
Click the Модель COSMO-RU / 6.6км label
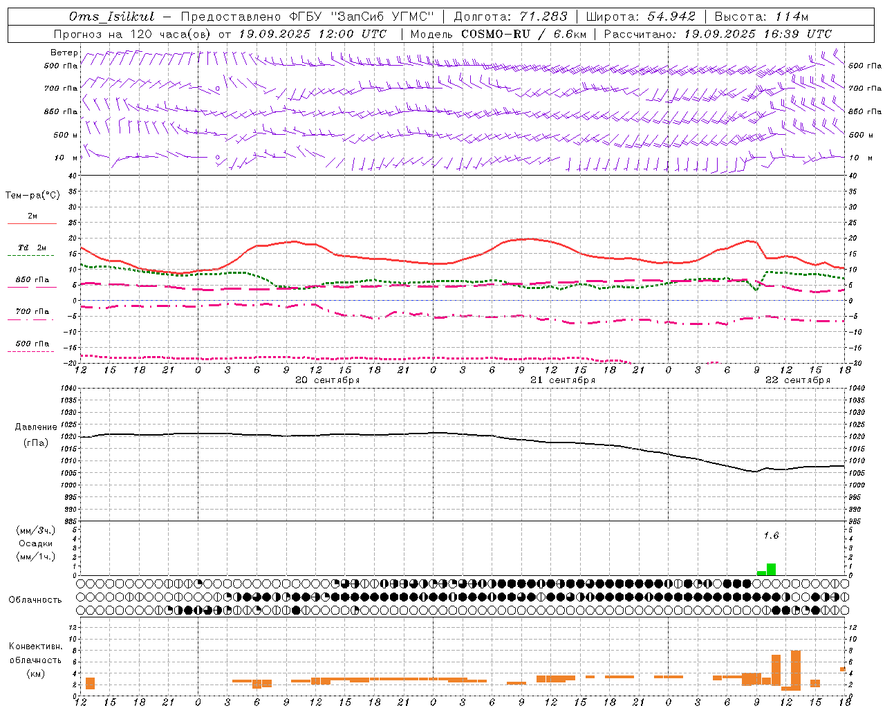[499, 34]
